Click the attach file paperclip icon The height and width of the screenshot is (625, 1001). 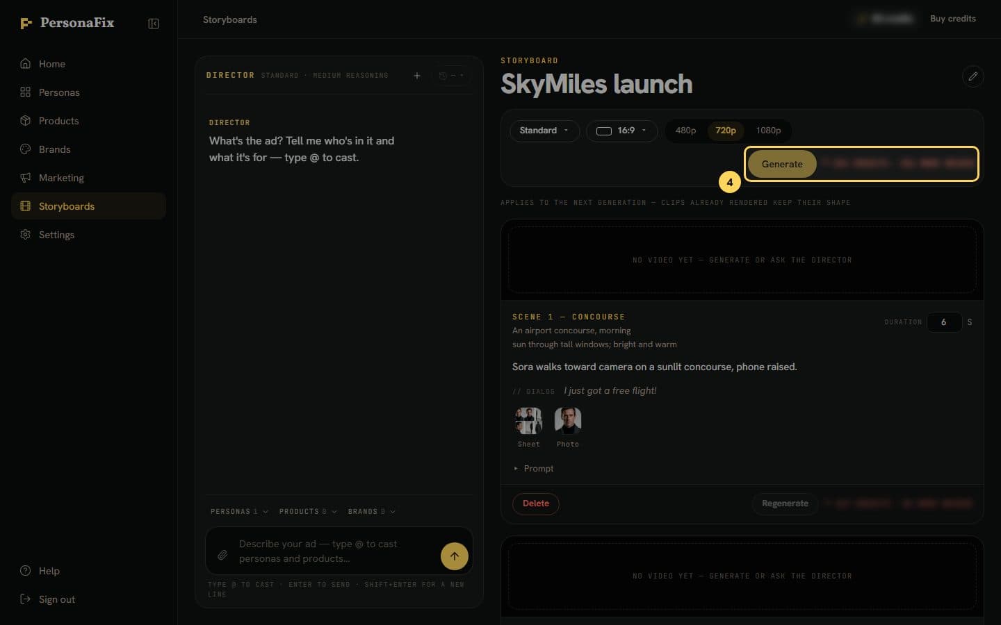point(222,555)
